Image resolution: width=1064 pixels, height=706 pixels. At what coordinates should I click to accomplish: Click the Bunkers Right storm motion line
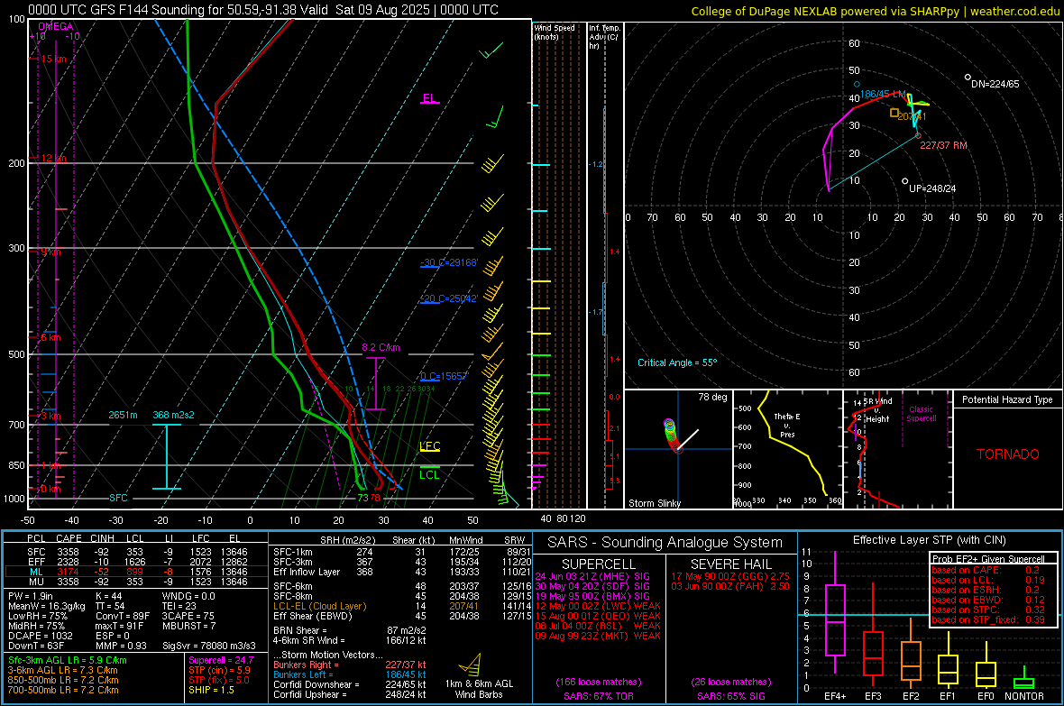350,665
